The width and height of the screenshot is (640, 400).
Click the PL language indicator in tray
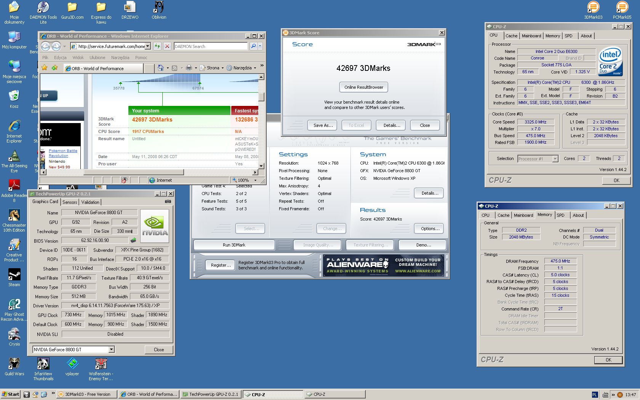pos(595,395)
